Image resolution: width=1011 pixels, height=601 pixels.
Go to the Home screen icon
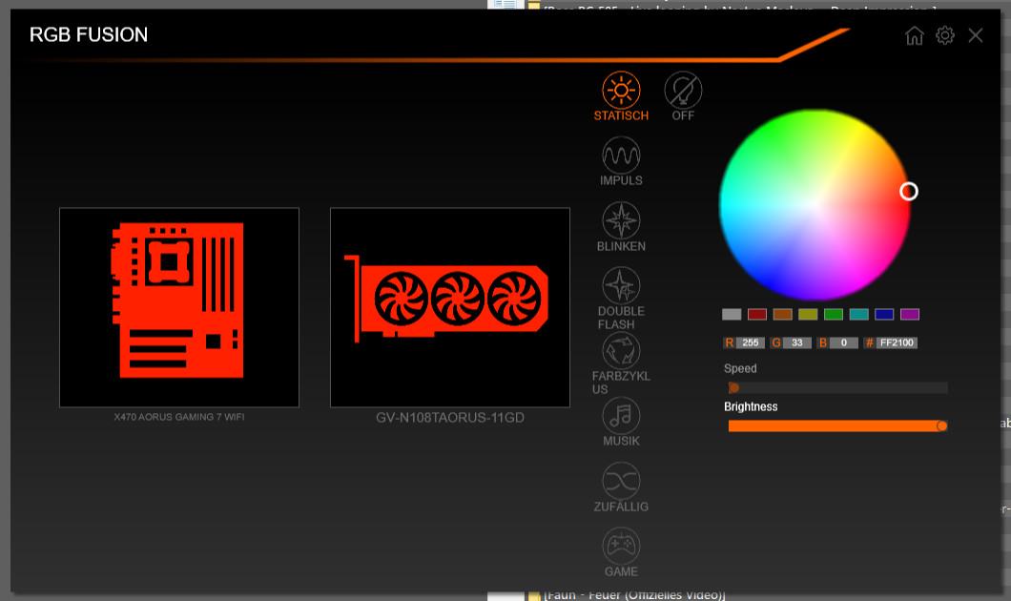pos(915,35)
